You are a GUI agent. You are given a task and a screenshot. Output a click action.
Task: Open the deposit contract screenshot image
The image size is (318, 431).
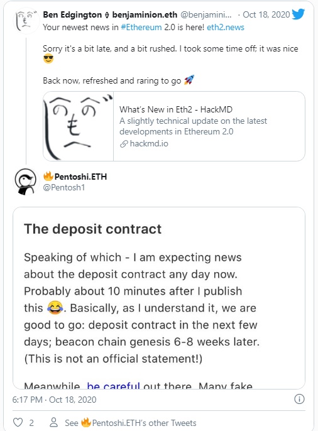click(x=159, y=298)
